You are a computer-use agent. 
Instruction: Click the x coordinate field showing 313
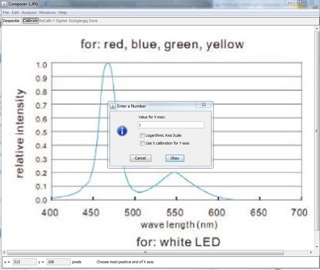pyautogui.click(x=24, y=262)
